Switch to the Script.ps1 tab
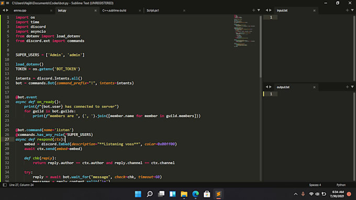 152,10
